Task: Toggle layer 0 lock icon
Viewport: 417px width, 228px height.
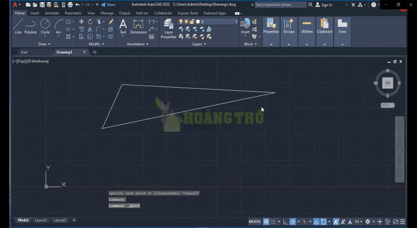Action: [x=192, y=21]
